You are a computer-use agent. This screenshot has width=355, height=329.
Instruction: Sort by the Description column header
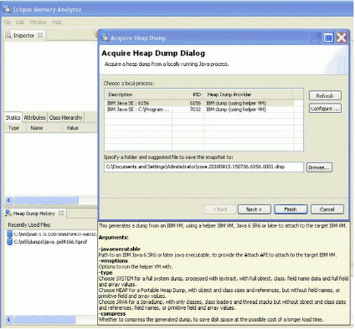[138, 94]
